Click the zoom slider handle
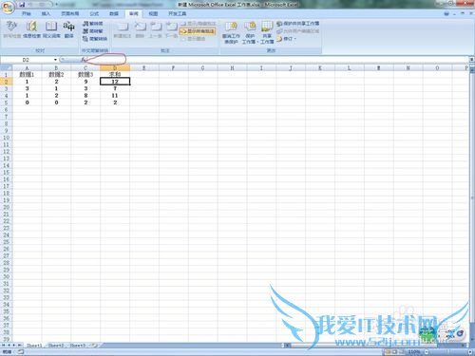The width and height of the screenshot is (475, 356). click(x=449, y=352)
